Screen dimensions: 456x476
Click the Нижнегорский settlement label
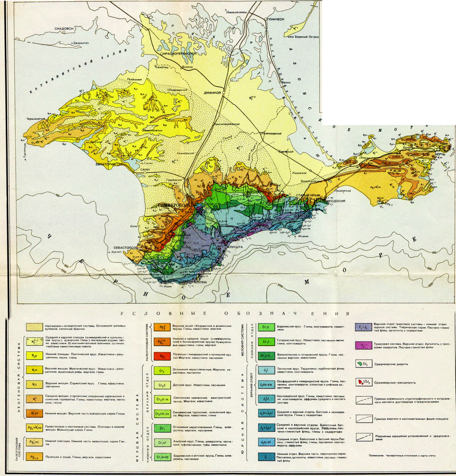click(x=272, y=133)
